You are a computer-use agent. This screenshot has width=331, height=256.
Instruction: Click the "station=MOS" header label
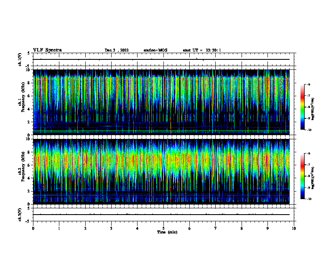click(155, 50)
